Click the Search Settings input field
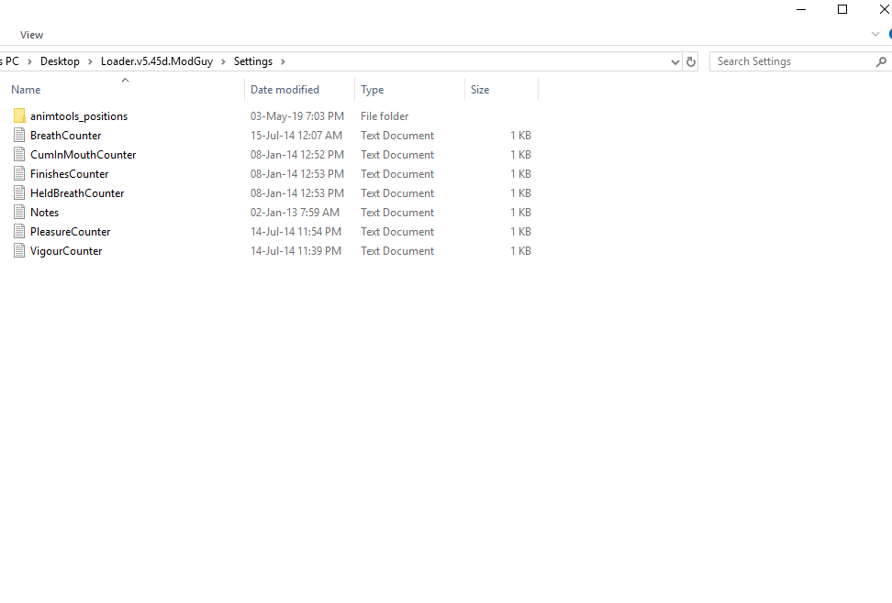The height and width of the screenshot is (603, 892). click(x=789, y=61)
